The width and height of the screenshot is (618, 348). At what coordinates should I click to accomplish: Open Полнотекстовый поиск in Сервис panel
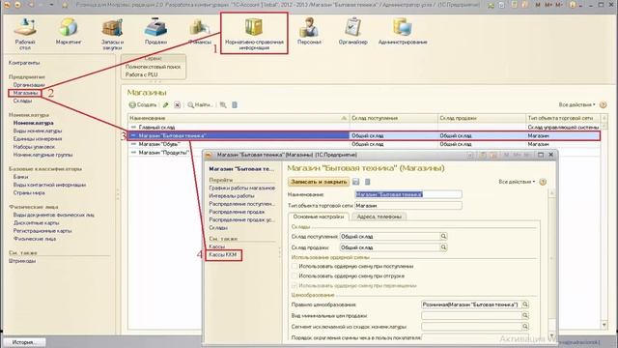153,67
